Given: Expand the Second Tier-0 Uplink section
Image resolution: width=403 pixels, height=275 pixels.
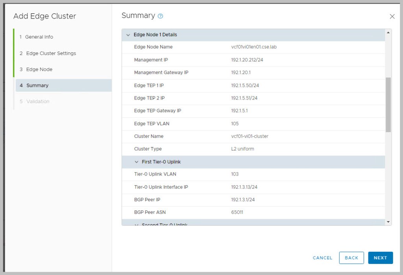Looking at the screenshot, I should click(x=137, y=224).
